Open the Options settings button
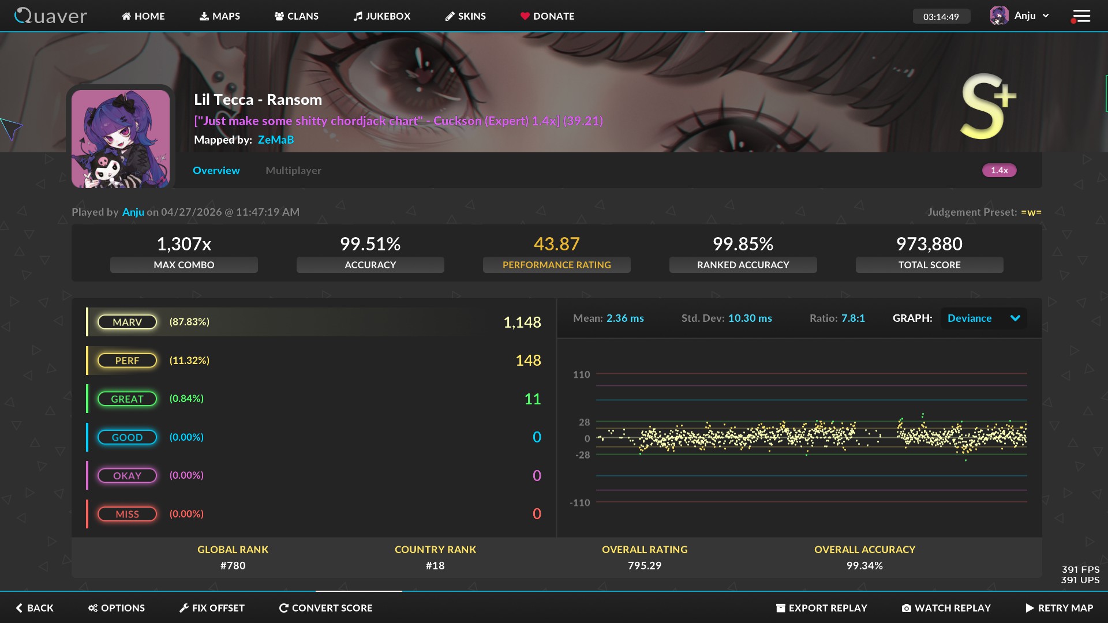This screenshot has height=623, width=1108. [x=116, y=608]
